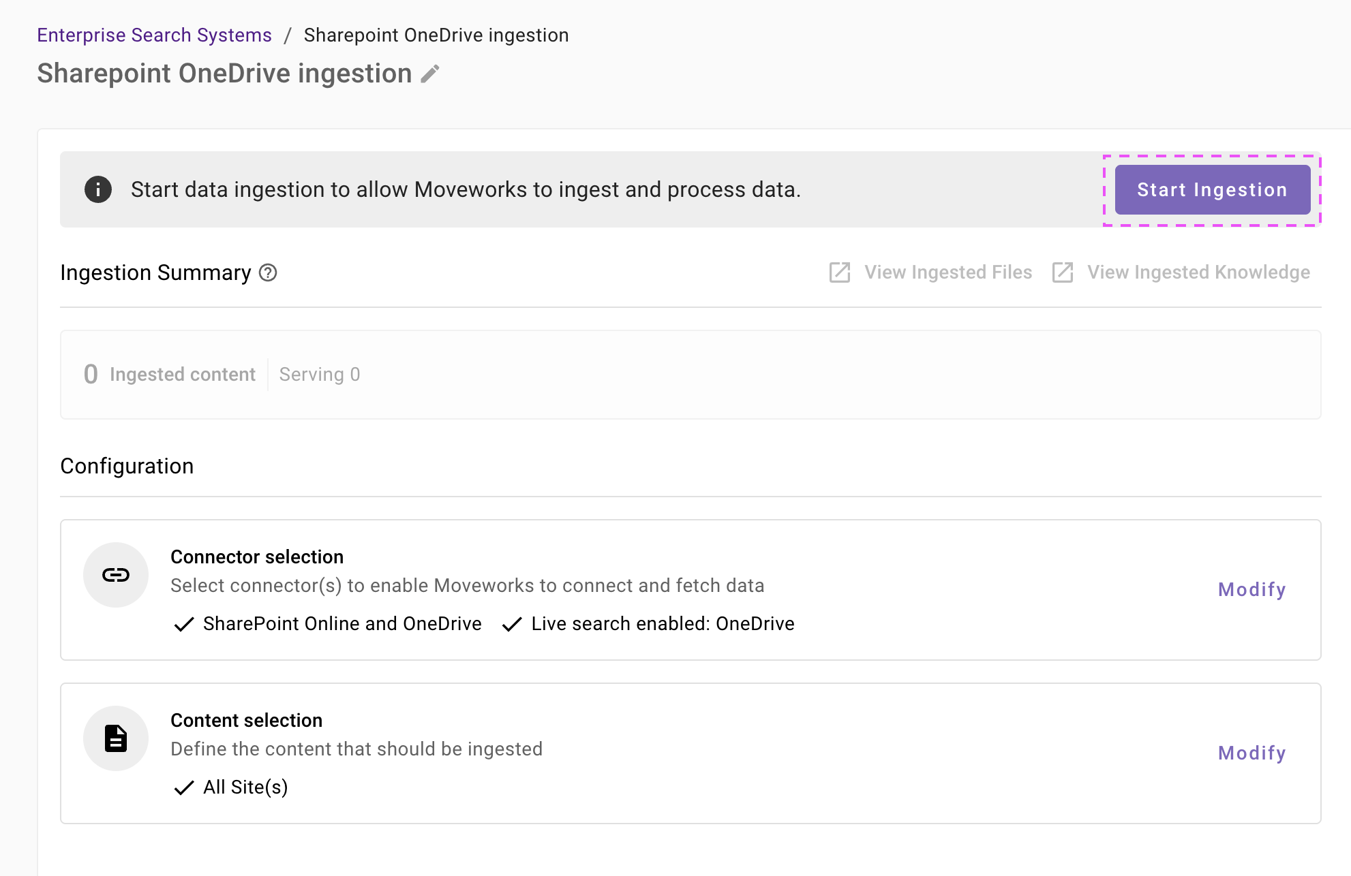Image resolution: width=1351 pixels, height=876 pixels.
Task: Open View Ingested Knowledge link
Action: pyautogui.click(x=1198, y=272)
